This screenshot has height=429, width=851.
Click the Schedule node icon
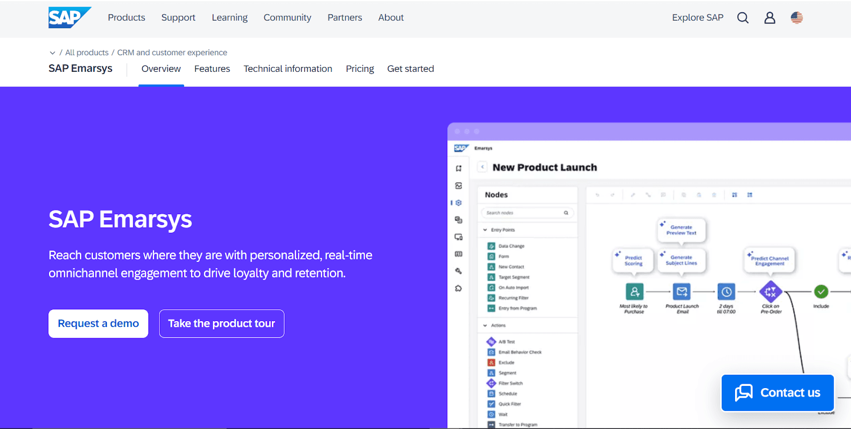click(491, 394)
